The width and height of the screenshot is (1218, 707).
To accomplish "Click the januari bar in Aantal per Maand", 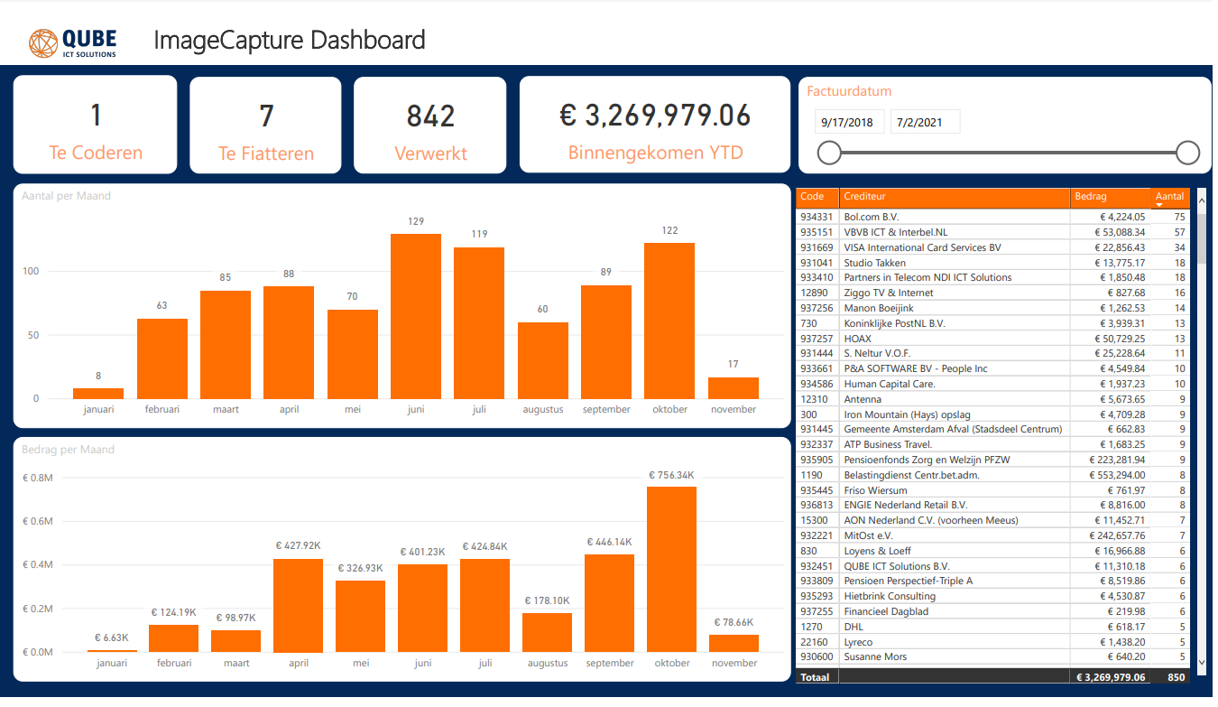I will [98, 394].
